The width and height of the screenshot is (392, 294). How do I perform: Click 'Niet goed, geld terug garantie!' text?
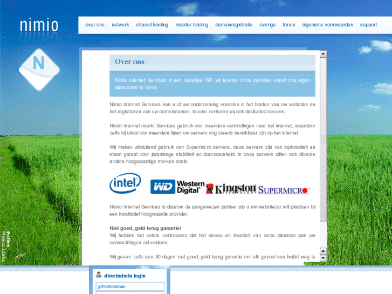coord(145,228)
